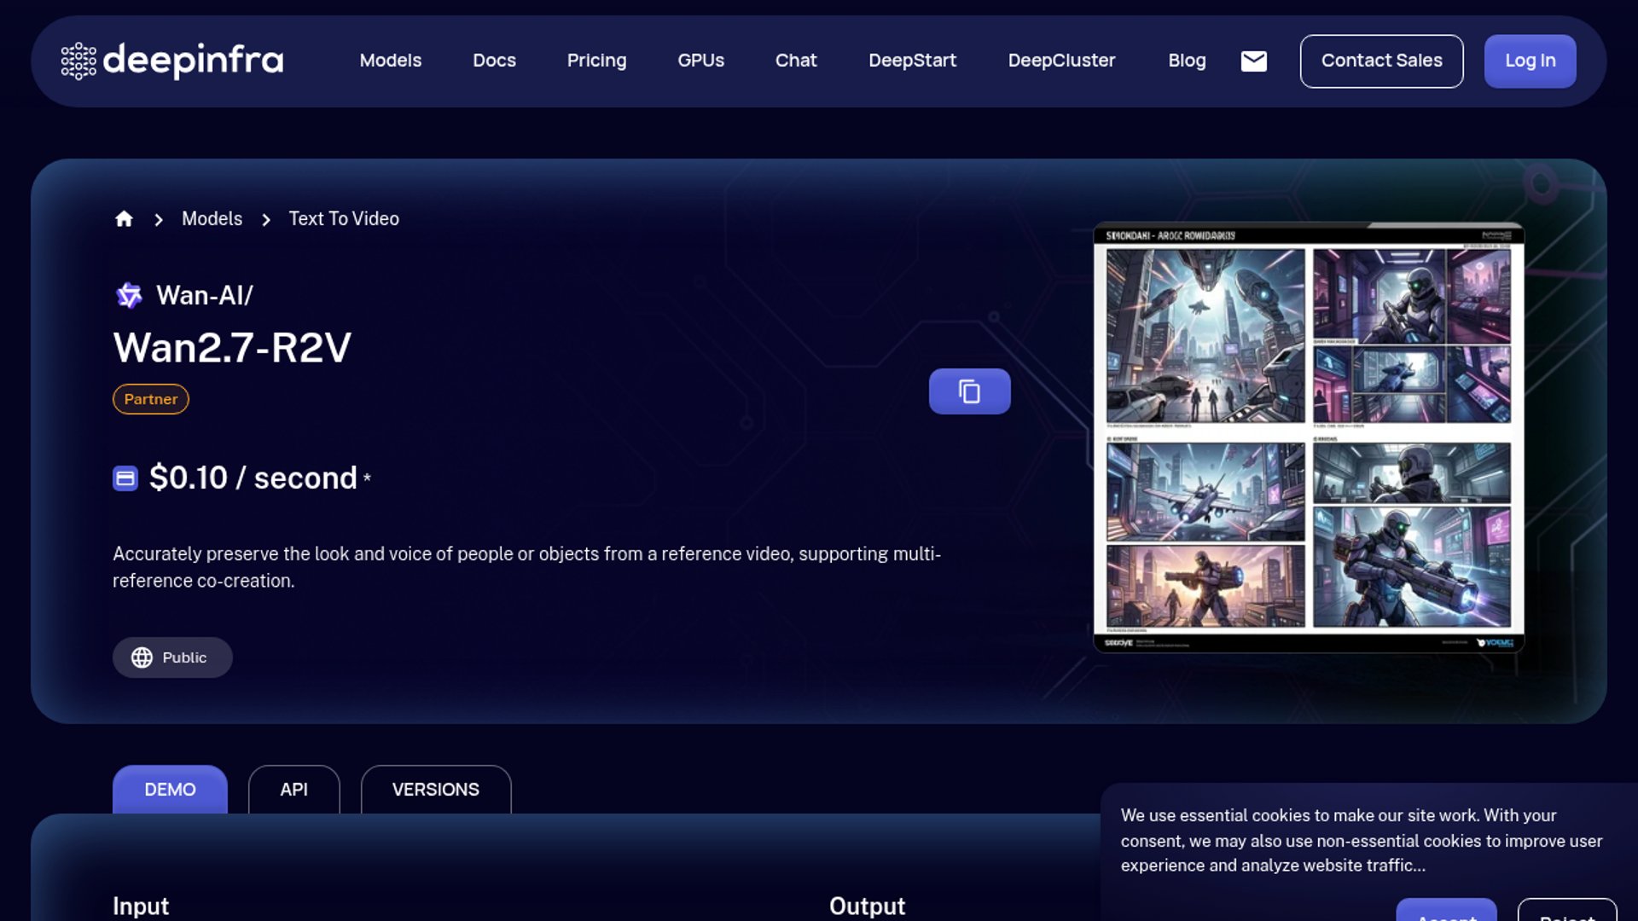Viewport: 1638px width, 921px height.
Task: Open the GPUs menu item
Action: pyautogui.click(x=700, y=61)
